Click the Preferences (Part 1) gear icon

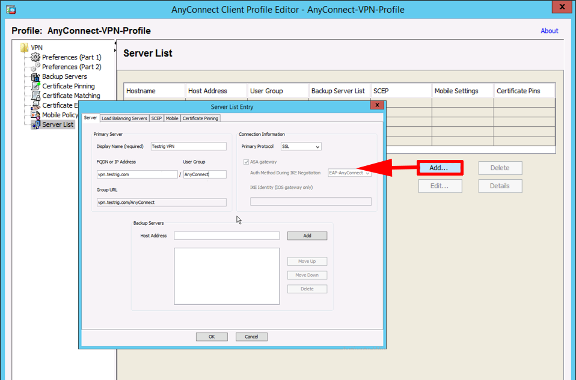point(35,57)
